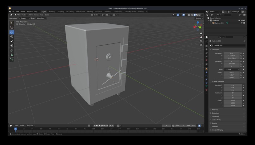Select the Measure tool
This screenshot has width=255, height=145.
point(12,55)
